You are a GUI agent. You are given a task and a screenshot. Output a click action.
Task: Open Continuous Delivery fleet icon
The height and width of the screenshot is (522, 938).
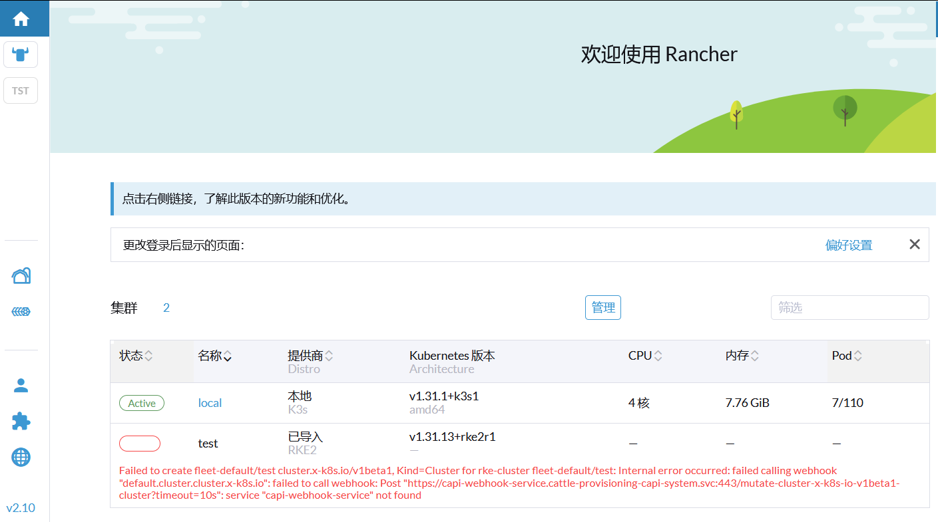(x=21, y=311)
